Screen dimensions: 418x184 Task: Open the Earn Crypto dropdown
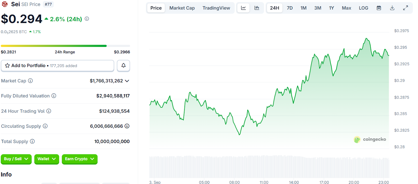click(79, 159)
